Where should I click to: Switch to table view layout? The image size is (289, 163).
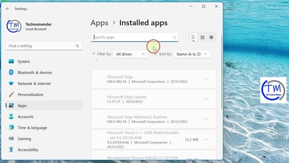click(211, 38)
